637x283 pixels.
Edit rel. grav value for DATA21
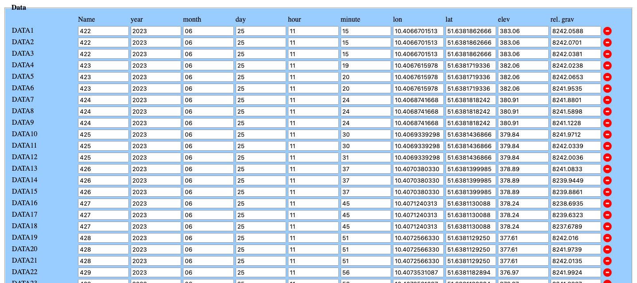[575, 261]
